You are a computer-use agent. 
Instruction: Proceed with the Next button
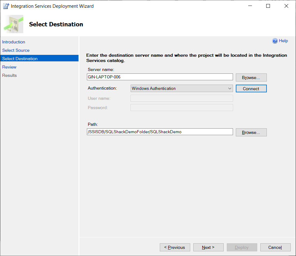(208, 247)
